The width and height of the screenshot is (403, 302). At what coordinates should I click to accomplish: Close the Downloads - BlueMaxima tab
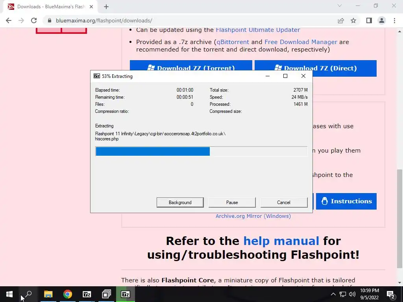[91, 7]
